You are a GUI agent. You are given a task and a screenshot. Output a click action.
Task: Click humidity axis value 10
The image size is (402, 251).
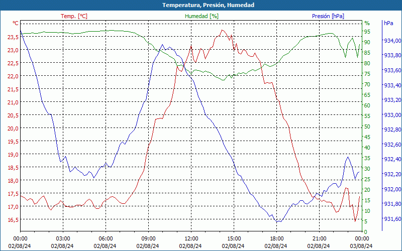367,211
